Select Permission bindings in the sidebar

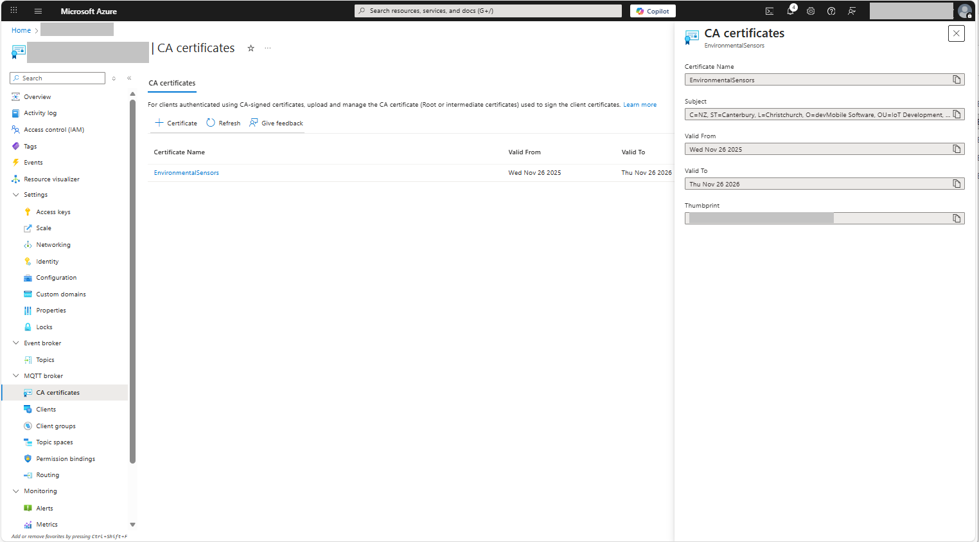point(65,459)
